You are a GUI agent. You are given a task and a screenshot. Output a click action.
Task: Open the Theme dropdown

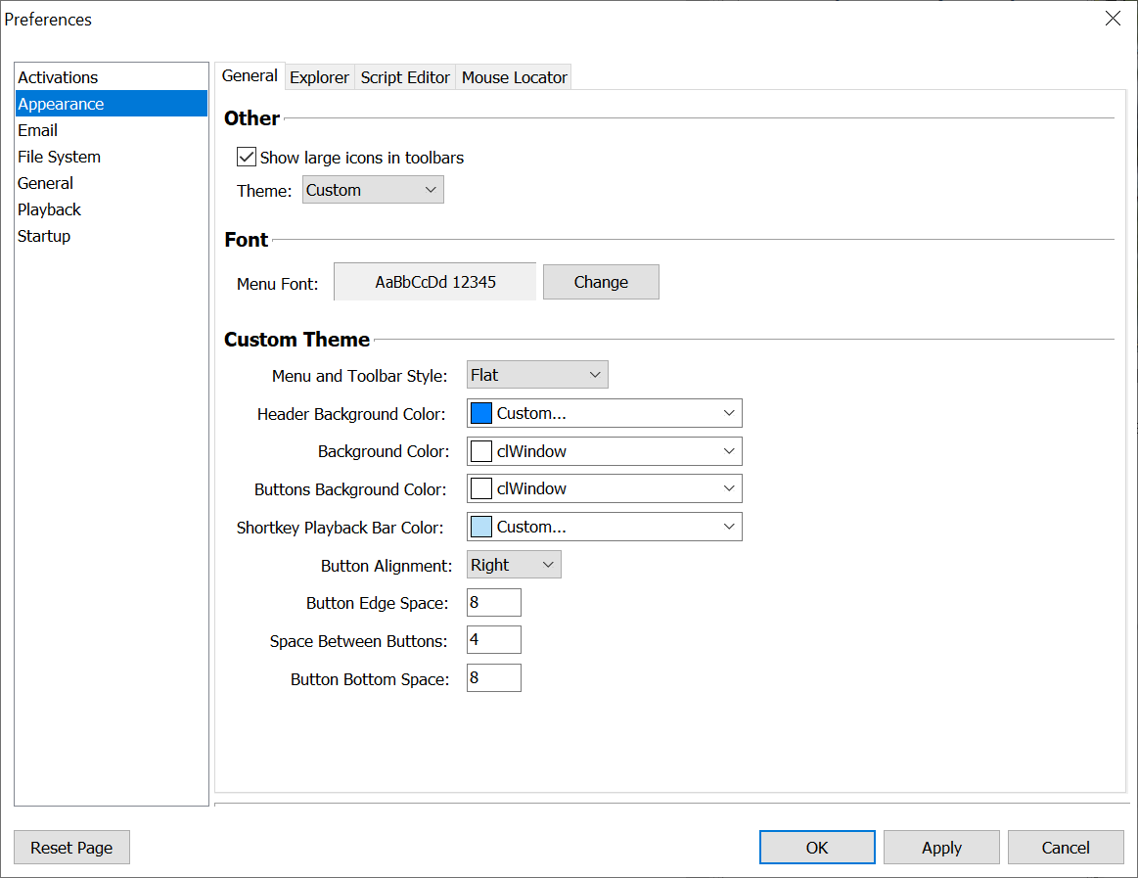[373, 190]
